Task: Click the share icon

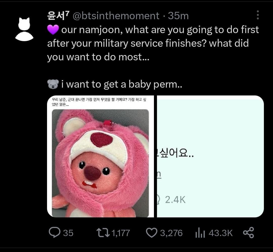Action: pyautogui.click(x=248, y=233)
